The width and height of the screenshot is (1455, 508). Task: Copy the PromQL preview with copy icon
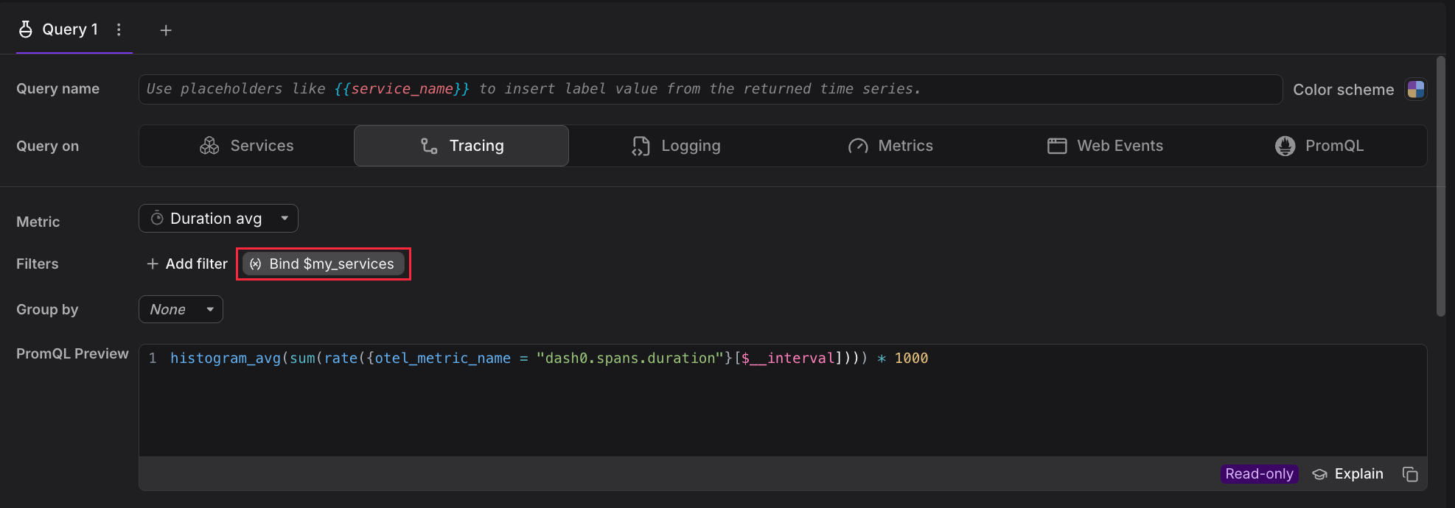click(x=1410, y=474)
